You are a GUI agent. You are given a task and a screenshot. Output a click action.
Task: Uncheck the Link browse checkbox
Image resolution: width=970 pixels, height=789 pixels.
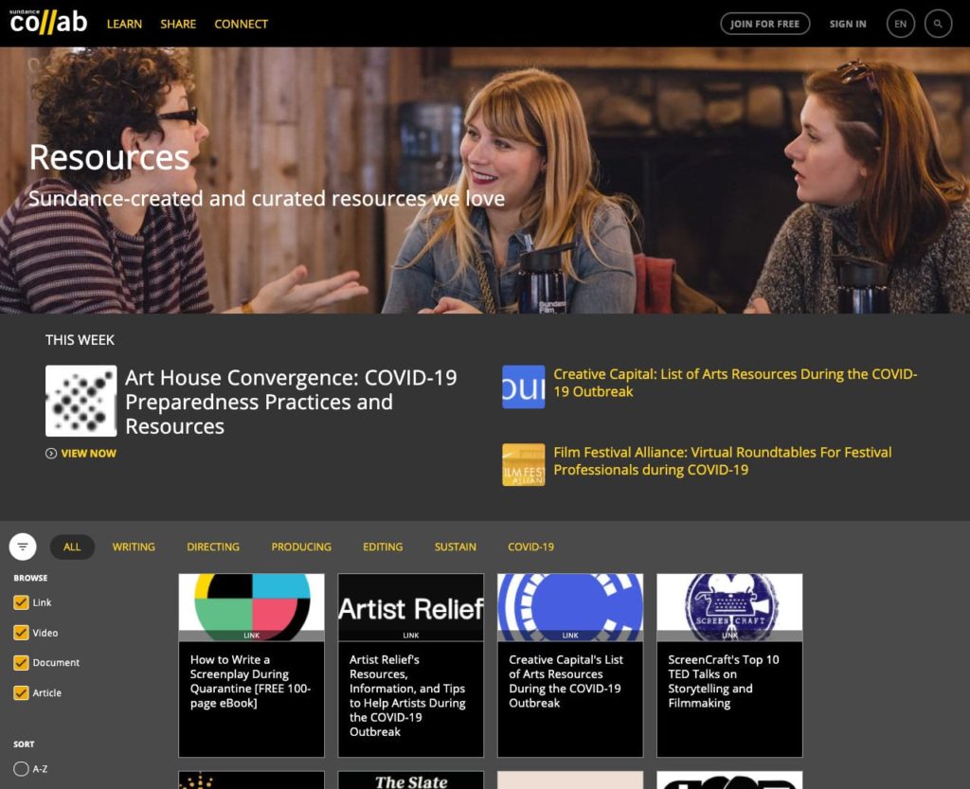(x=21, y=602)
